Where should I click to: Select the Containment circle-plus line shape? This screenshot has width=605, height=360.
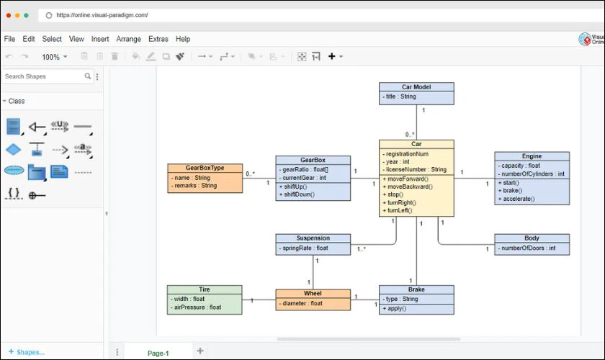37,196
